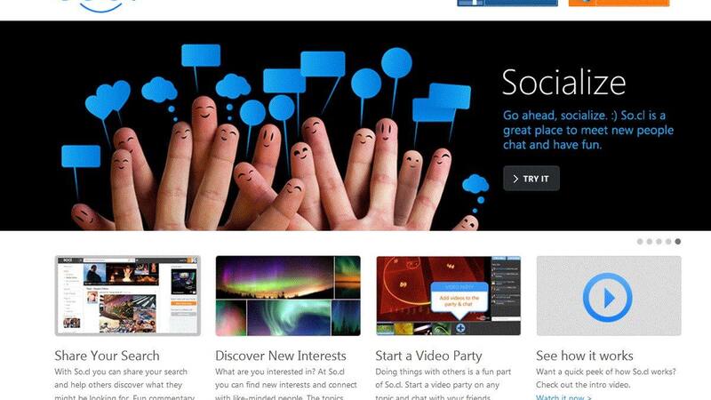Click the orange sign-in button
Image resolution: width=711 pixels, height=400 pixels.
pos(619,3)
